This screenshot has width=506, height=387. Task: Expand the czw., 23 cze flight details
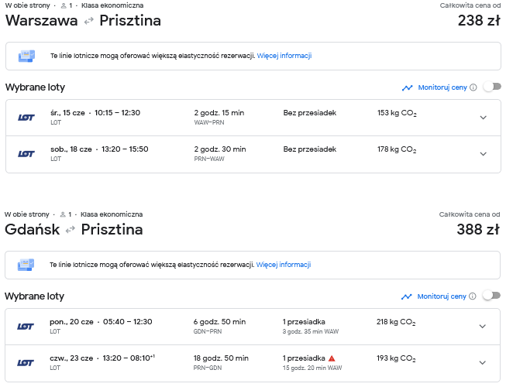[483, 363]
